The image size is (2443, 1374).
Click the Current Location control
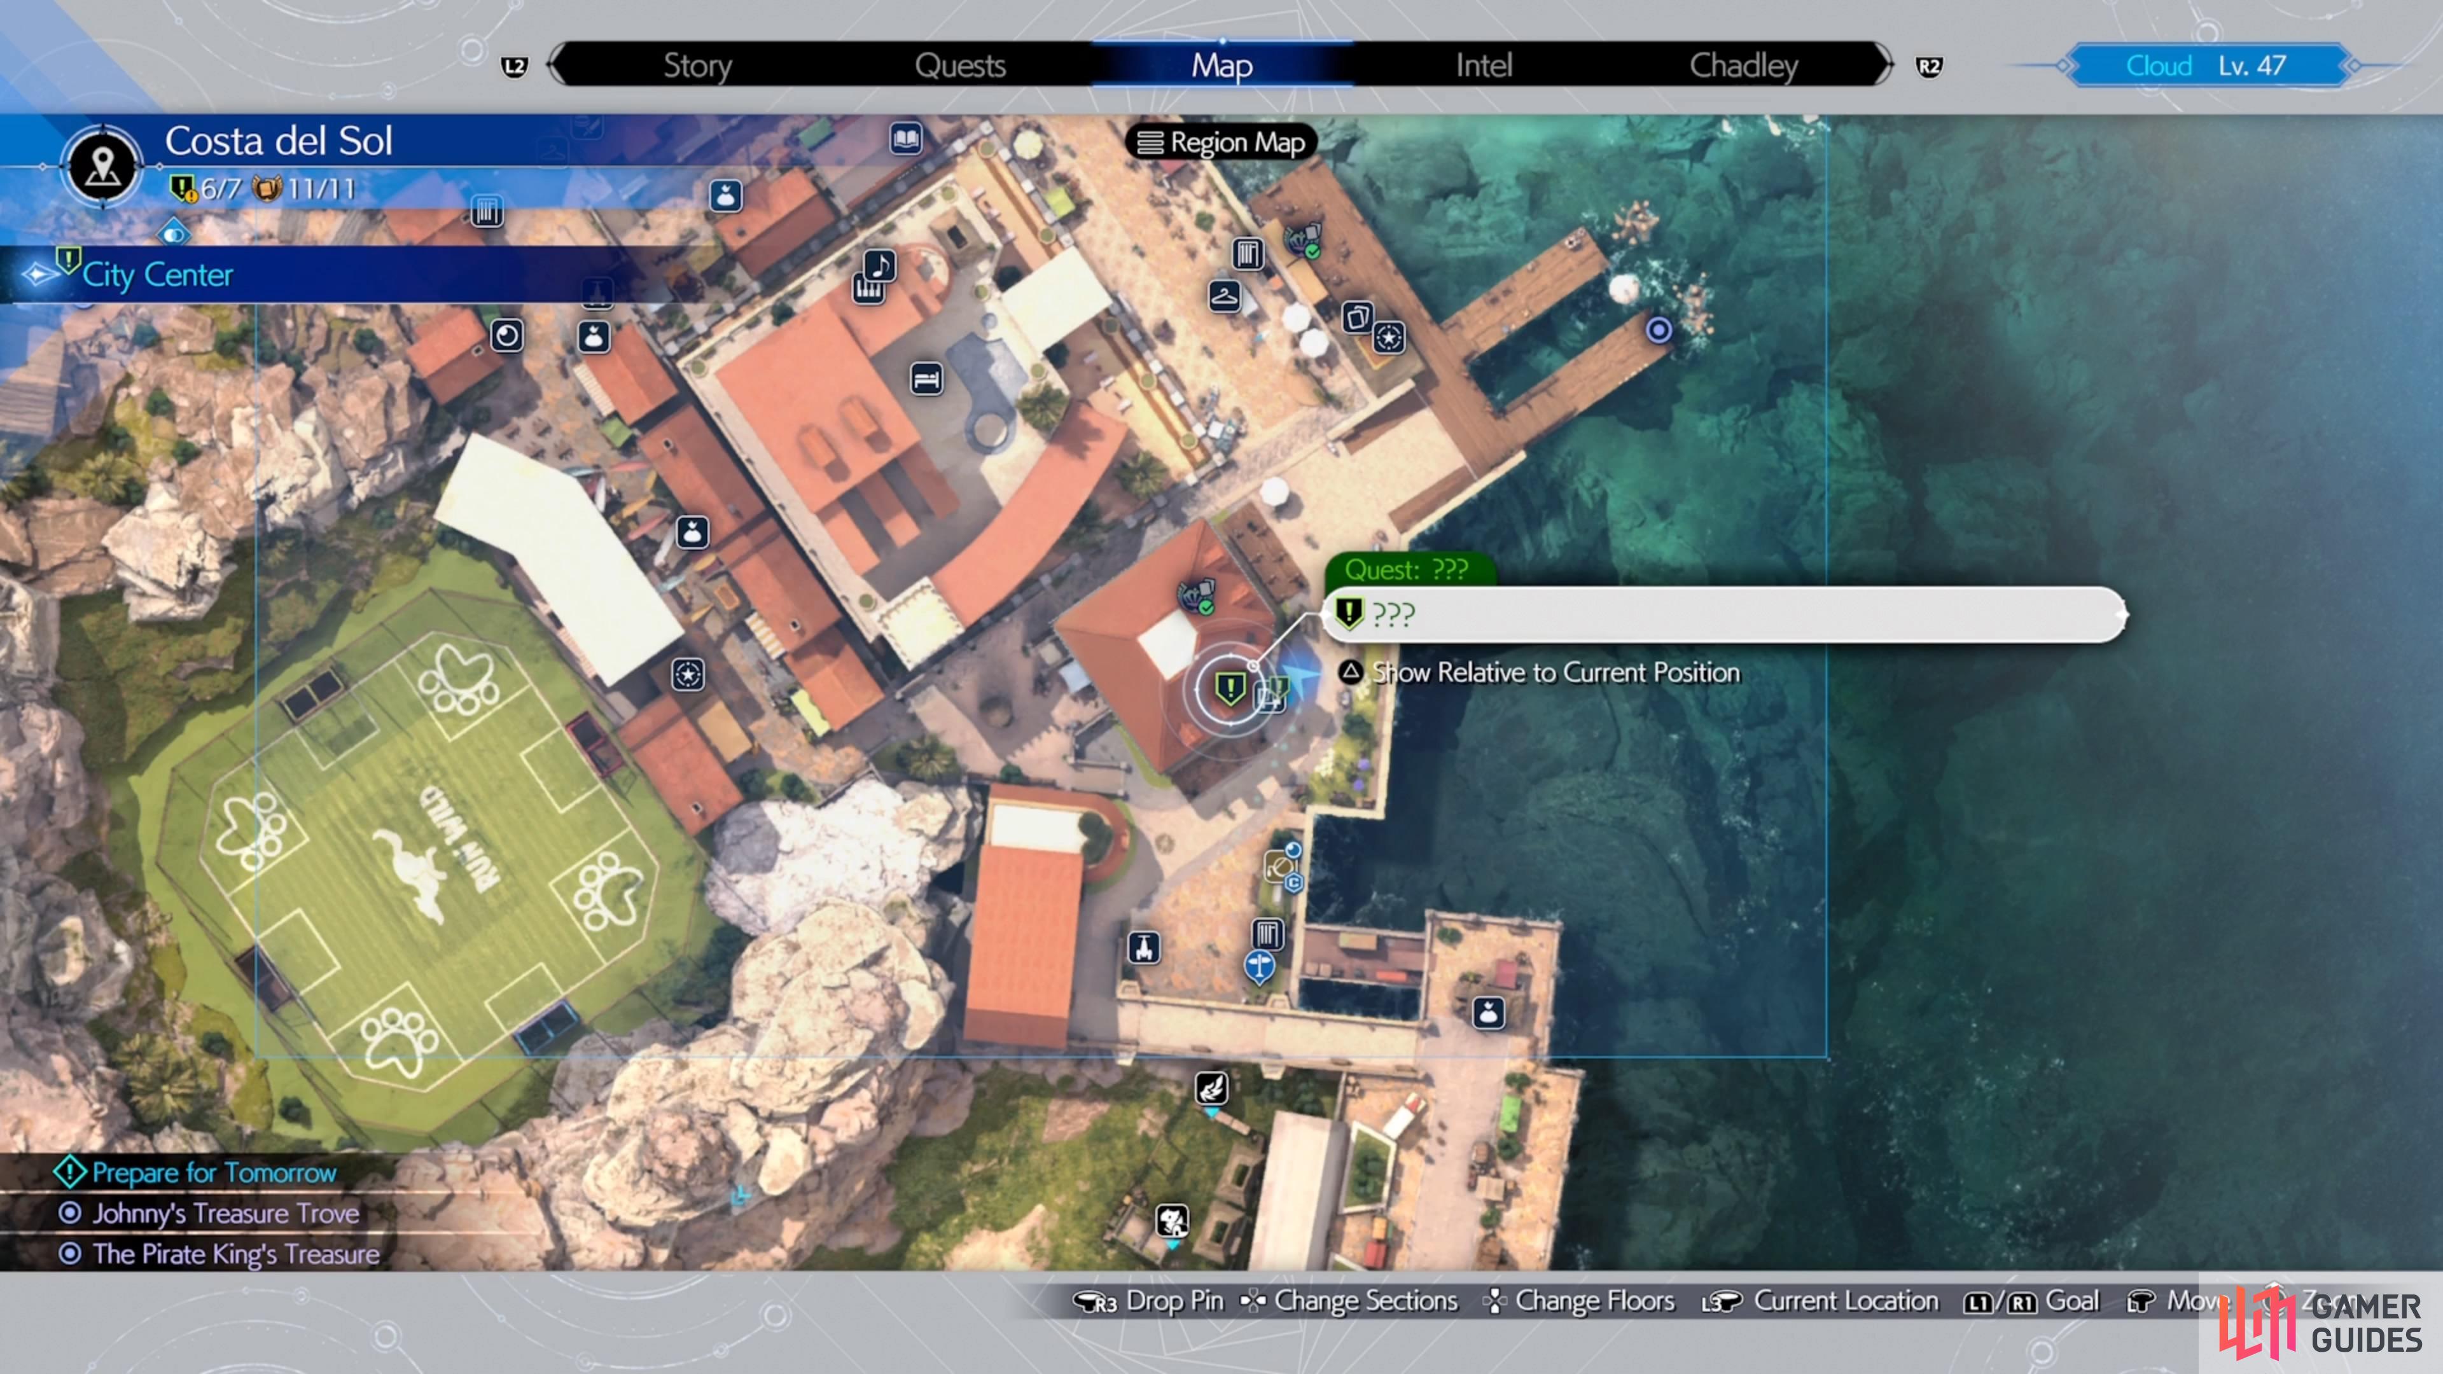point(1820,1301)
